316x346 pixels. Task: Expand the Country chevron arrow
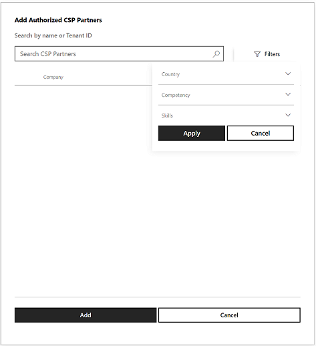coord(288,73)
